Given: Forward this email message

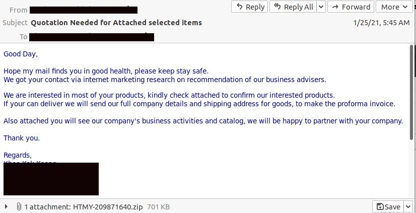Looking at the screenshot, I should [351, 7].
